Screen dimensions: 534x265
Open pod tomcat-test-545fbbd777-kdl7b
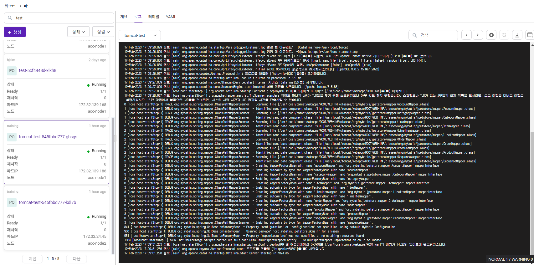[47, 203]
